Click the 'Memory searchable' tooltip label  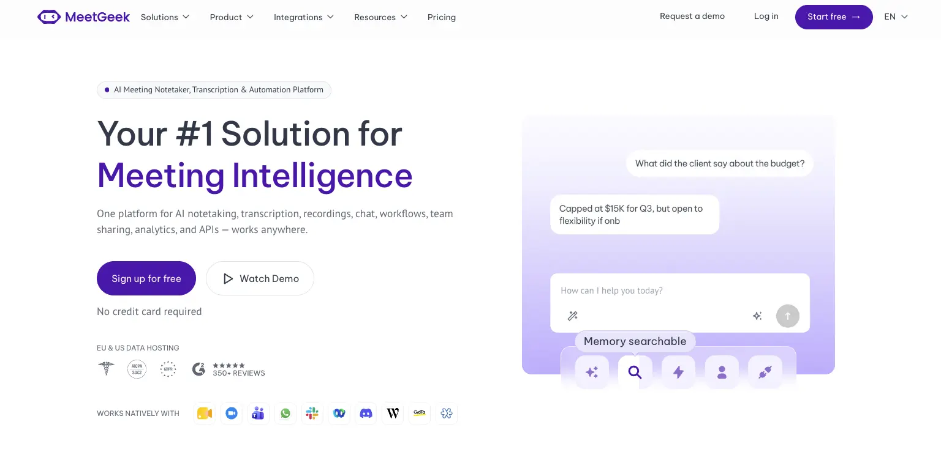click(x=635, y=341)
